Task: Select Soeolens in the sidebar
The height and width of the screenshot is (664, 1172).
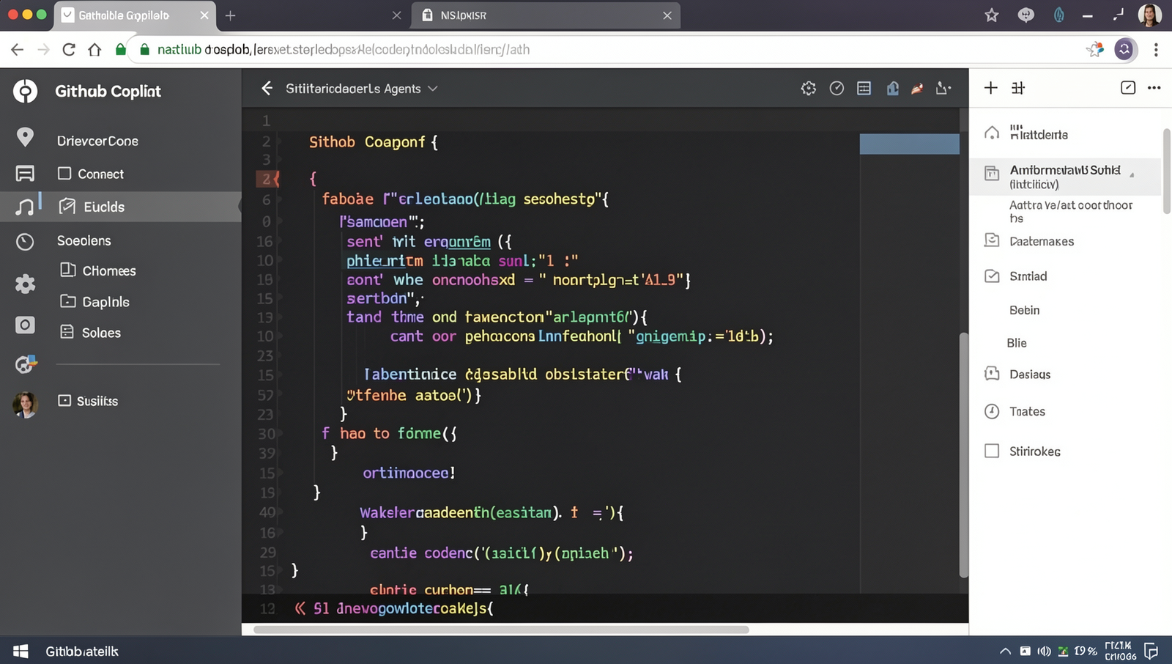Action: click(84, 240)
